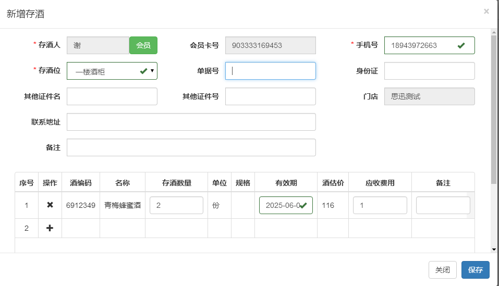The height and width of the screenshot is (286, 499).
Task: Click the 联系地址 address field
Action: pyautogui.click(x=191, y=122)
